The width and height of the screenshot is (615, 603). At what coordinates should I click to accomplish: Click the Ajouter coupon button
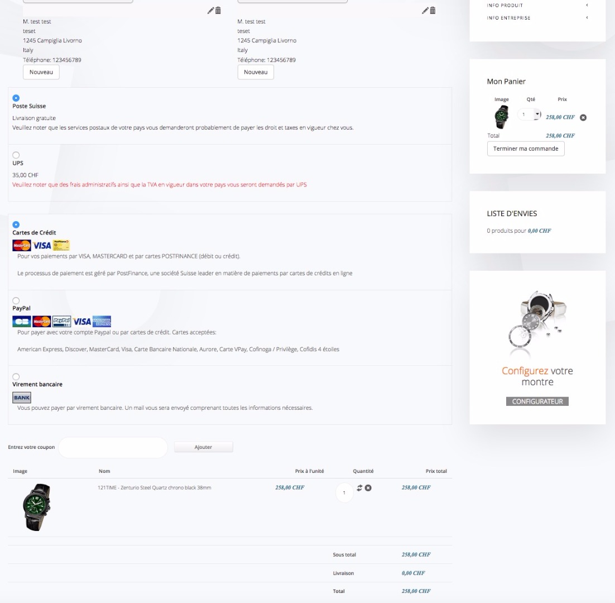tap(203, 447)
